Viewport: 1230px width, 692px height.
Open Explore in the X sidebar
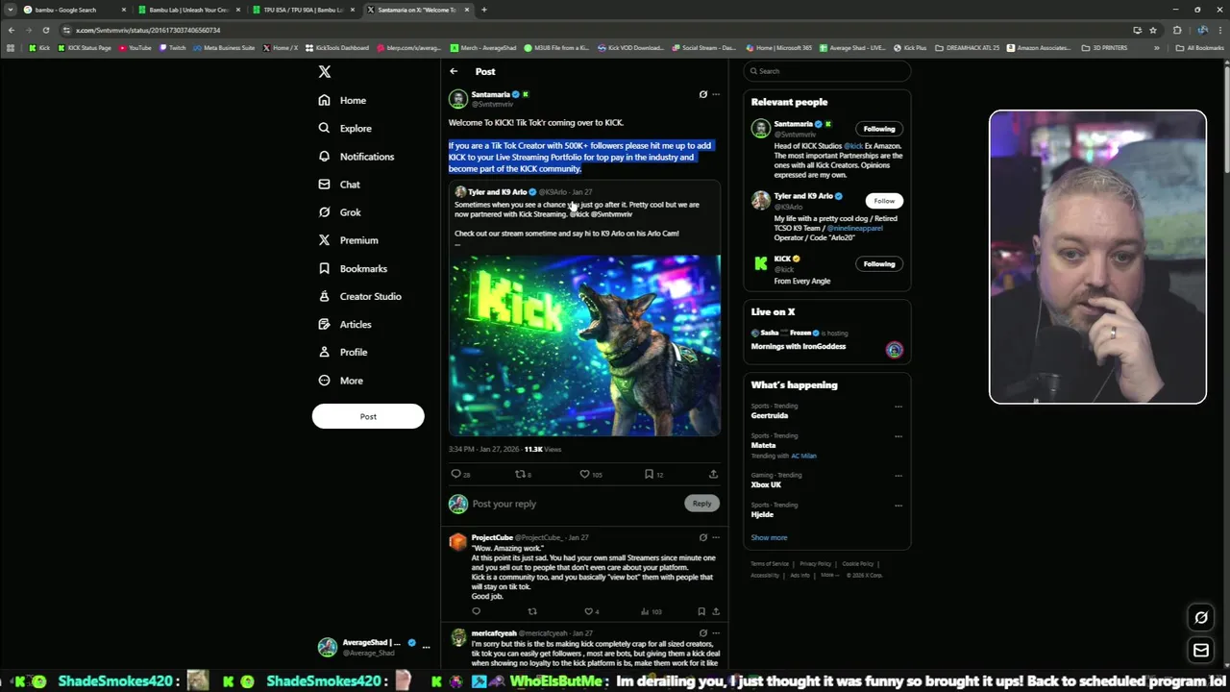[x=345, y=128]
